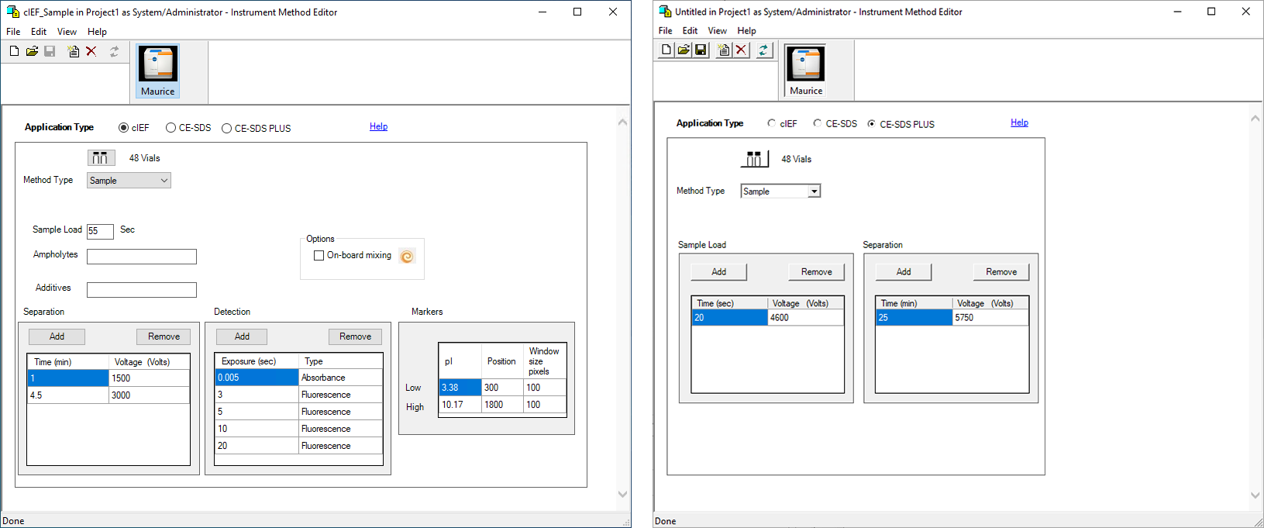Viewport: 1264px width, 528px height.
Task: Click Help link in cIEF_Sample window
Action: (378, 126)
